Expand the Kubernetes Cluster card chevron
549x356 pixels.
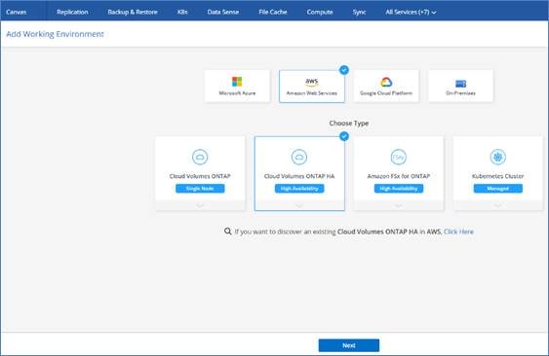(x=498, y=206)
